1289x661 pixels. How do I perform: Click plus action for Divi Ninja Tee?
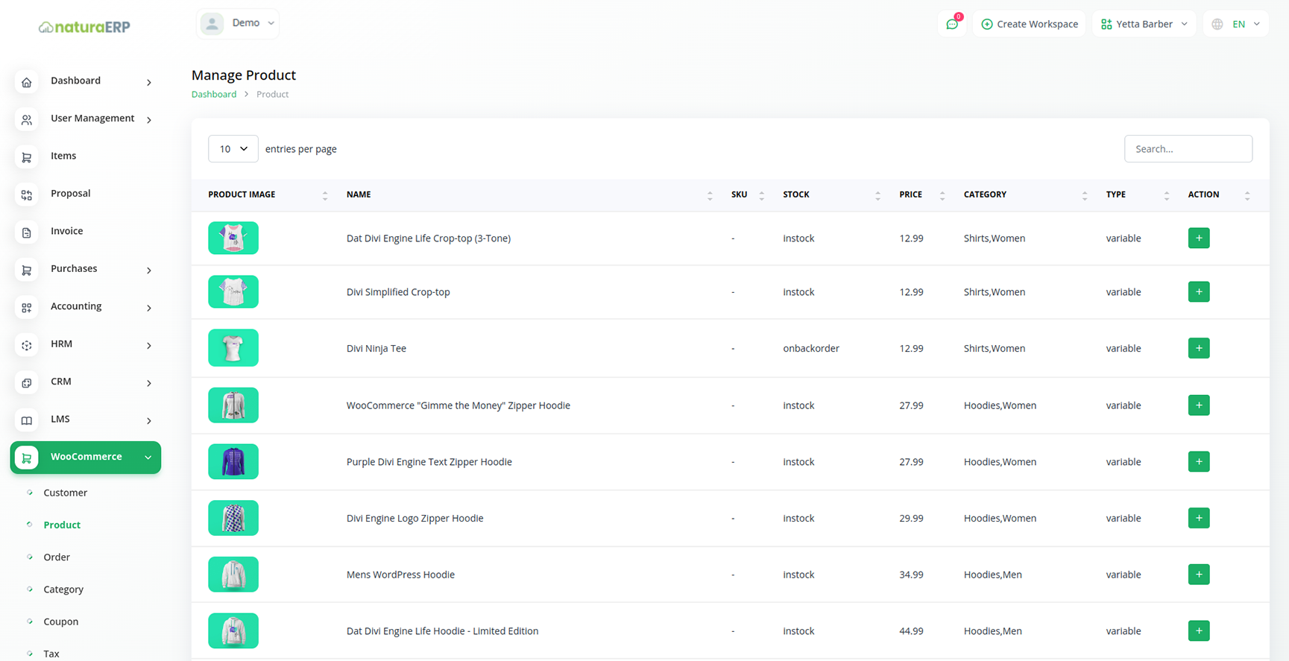tap(1199, 348)
